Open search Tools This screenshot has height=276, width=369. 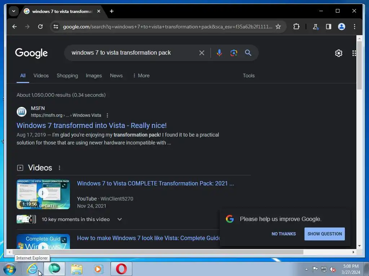coord(249,75)
